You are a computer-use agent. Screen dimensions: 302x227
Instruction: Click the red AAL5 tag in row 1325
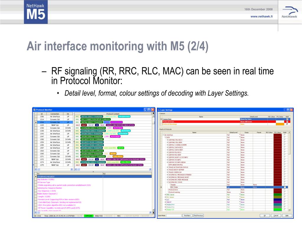(84, 125)
